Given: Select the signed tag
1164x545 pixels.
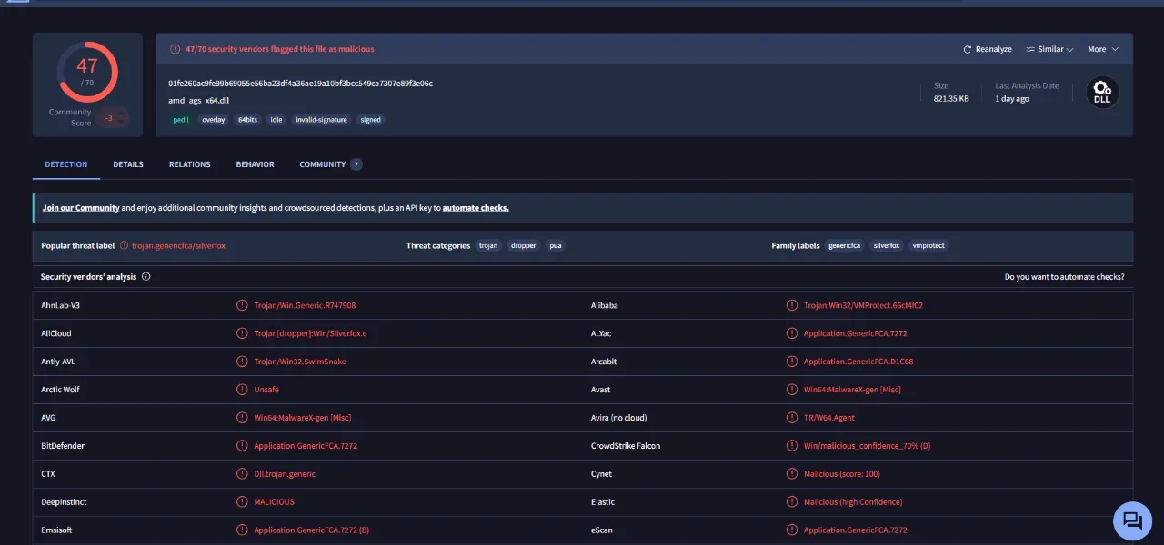Looking at the screenshot, I should point(371,119).
